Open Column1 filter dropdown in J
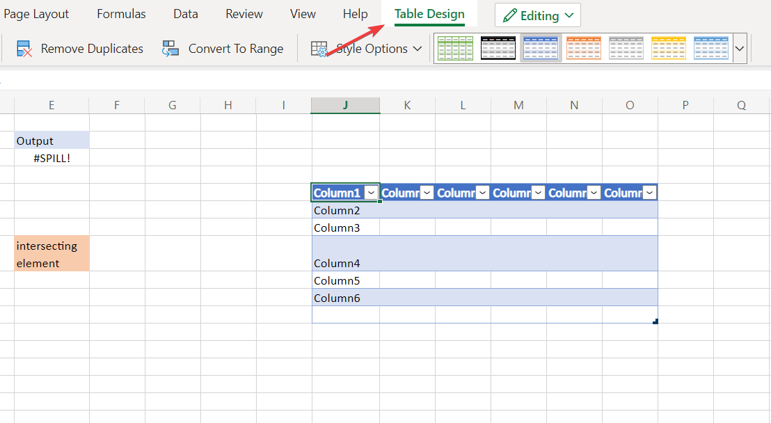 click(x=372, y=193)
